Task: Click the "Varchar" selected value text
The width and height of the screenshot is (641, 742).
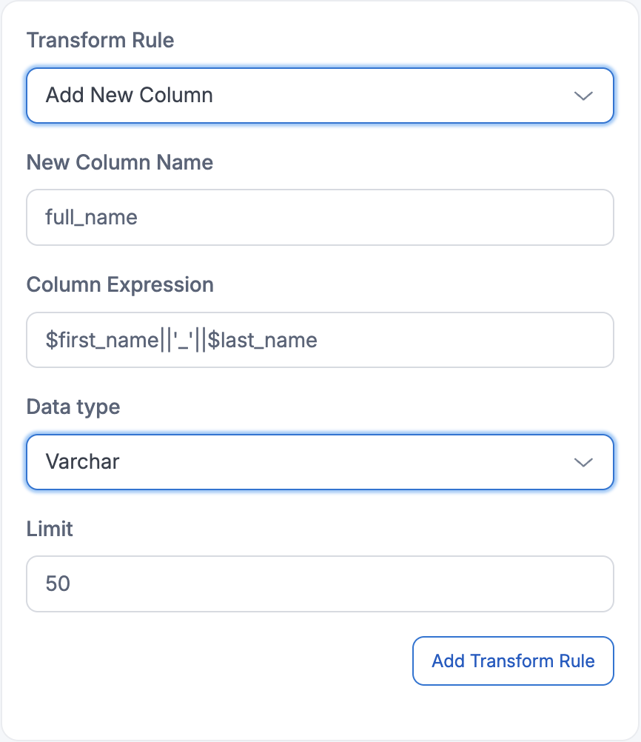Action: [83, 462]
